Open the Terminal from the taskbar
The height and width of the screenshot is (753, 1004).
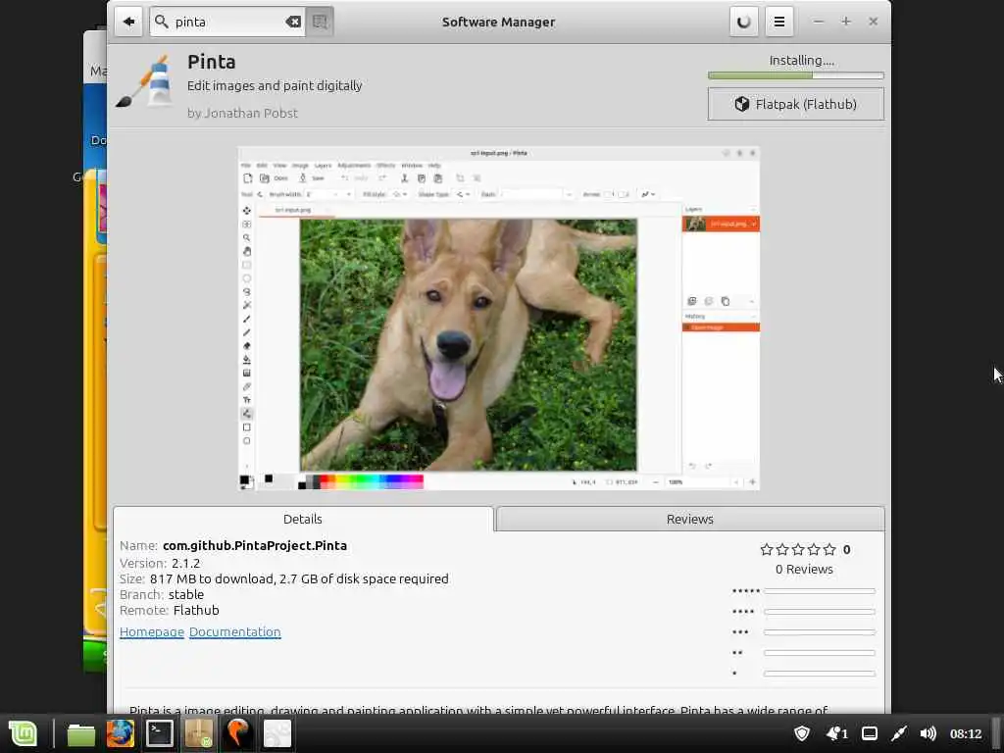(160, 733)
